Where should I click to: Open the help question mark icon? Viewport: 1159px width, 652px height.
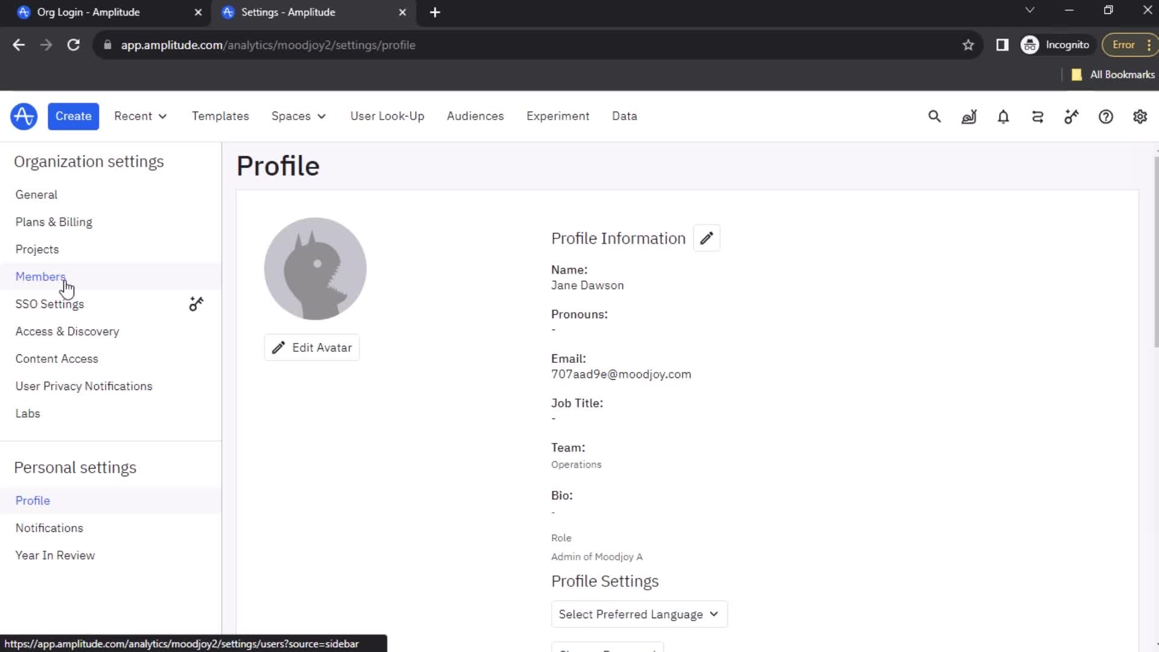tap(1106, 117)
